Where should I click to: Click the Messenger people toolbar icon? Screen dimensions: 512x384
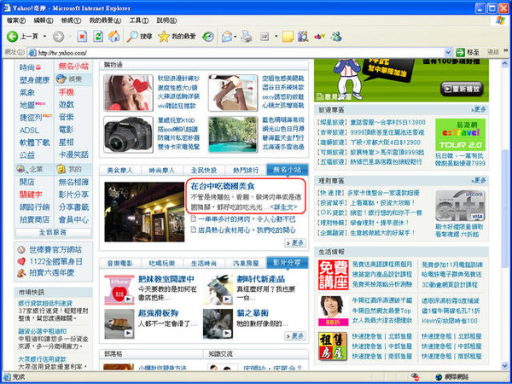click(x=336, y=36)
